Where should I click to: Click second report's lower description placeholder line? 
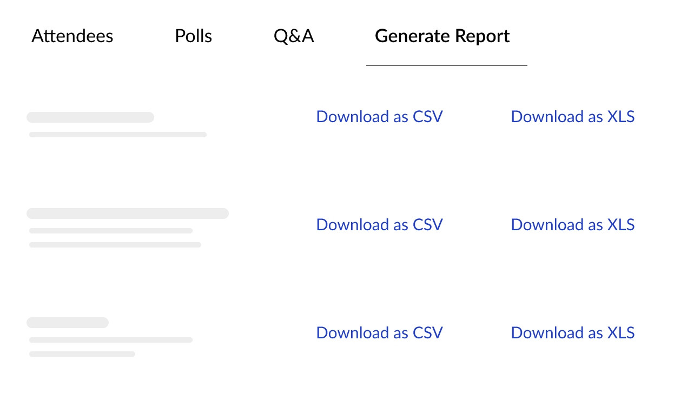pyautogui.click(x=115, y=245)
